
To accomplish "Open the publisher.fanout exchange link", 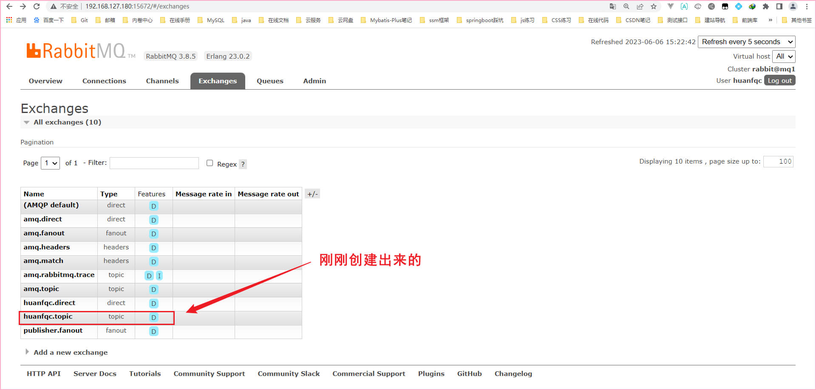I will [53, 331].
